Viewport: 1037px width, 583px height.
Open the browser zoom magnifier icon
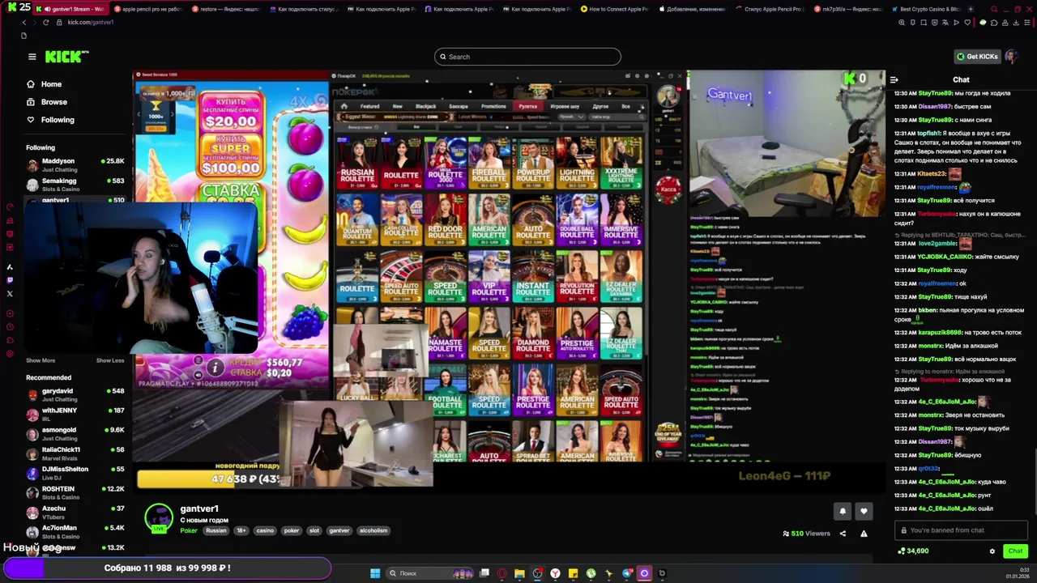[x=902, y=22]
